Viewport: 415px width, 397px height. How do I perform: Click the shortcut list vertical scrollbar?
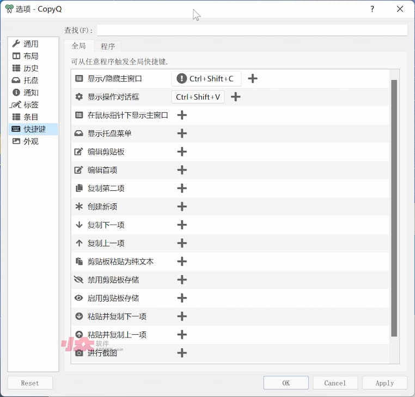click(394, 208)
